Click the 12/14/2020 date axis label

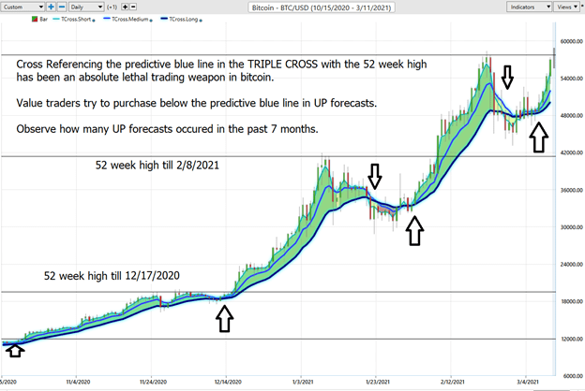tap(228, 382)
